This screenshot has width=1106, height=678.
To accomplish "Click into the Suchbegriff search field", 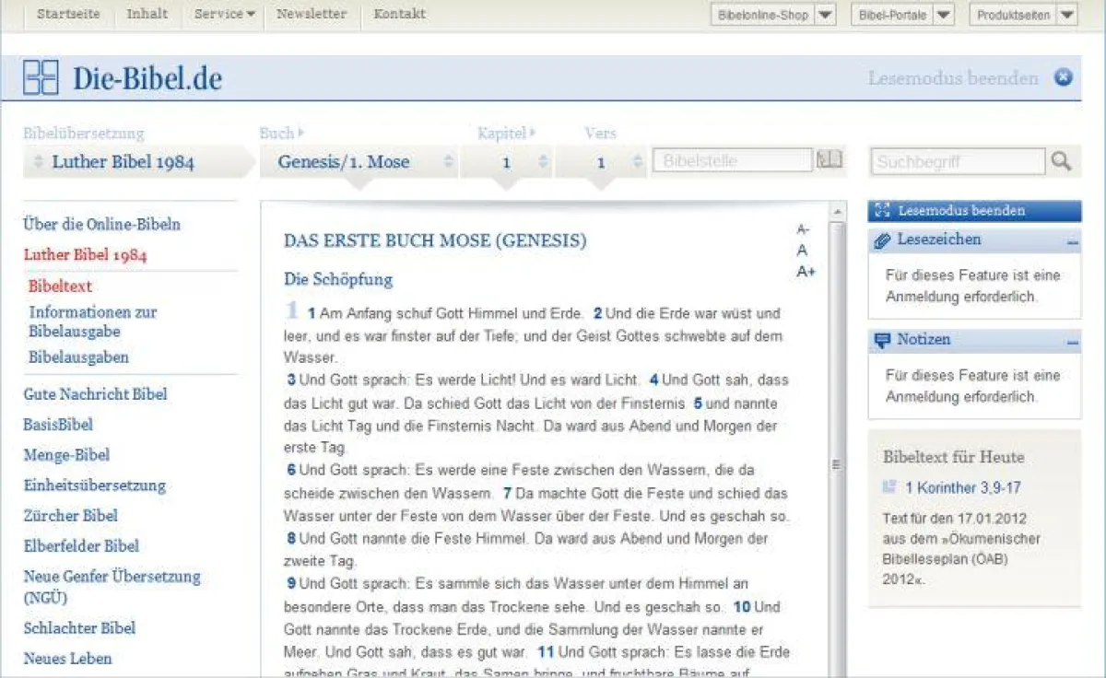I will (959, 161).
